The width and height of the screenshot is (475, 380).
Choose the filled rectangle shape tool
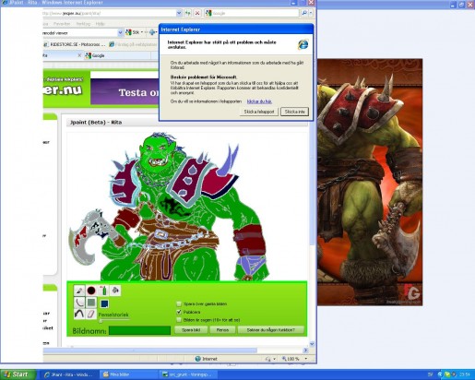[91, 303]
